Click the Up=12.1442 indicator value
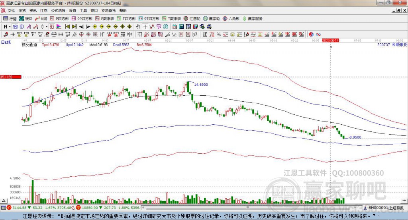The height and width of the screenshot is (220, 408). click(x=75, y=44)
